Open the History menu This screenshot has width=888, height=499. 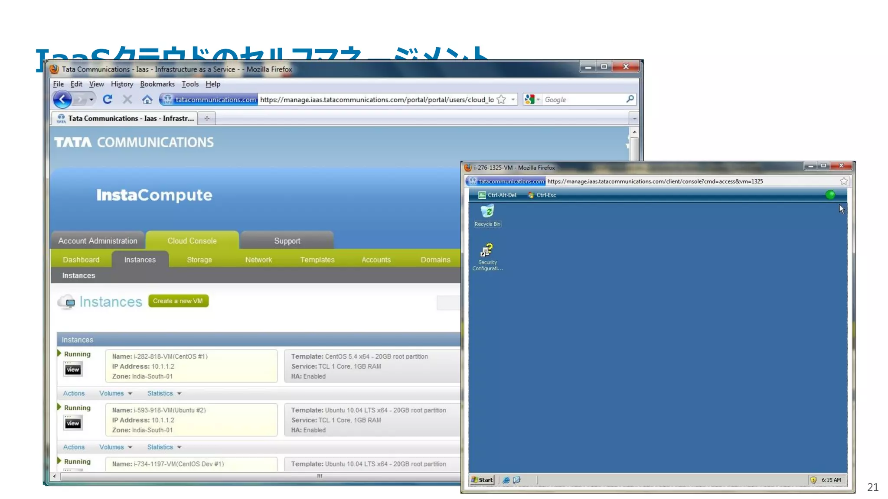[122, 84]
